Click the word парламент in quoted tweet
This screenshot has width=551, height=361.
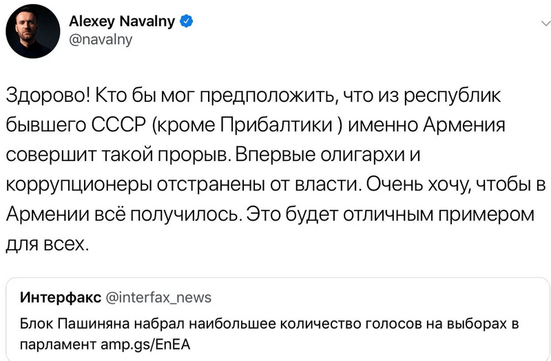click(50, 342)
